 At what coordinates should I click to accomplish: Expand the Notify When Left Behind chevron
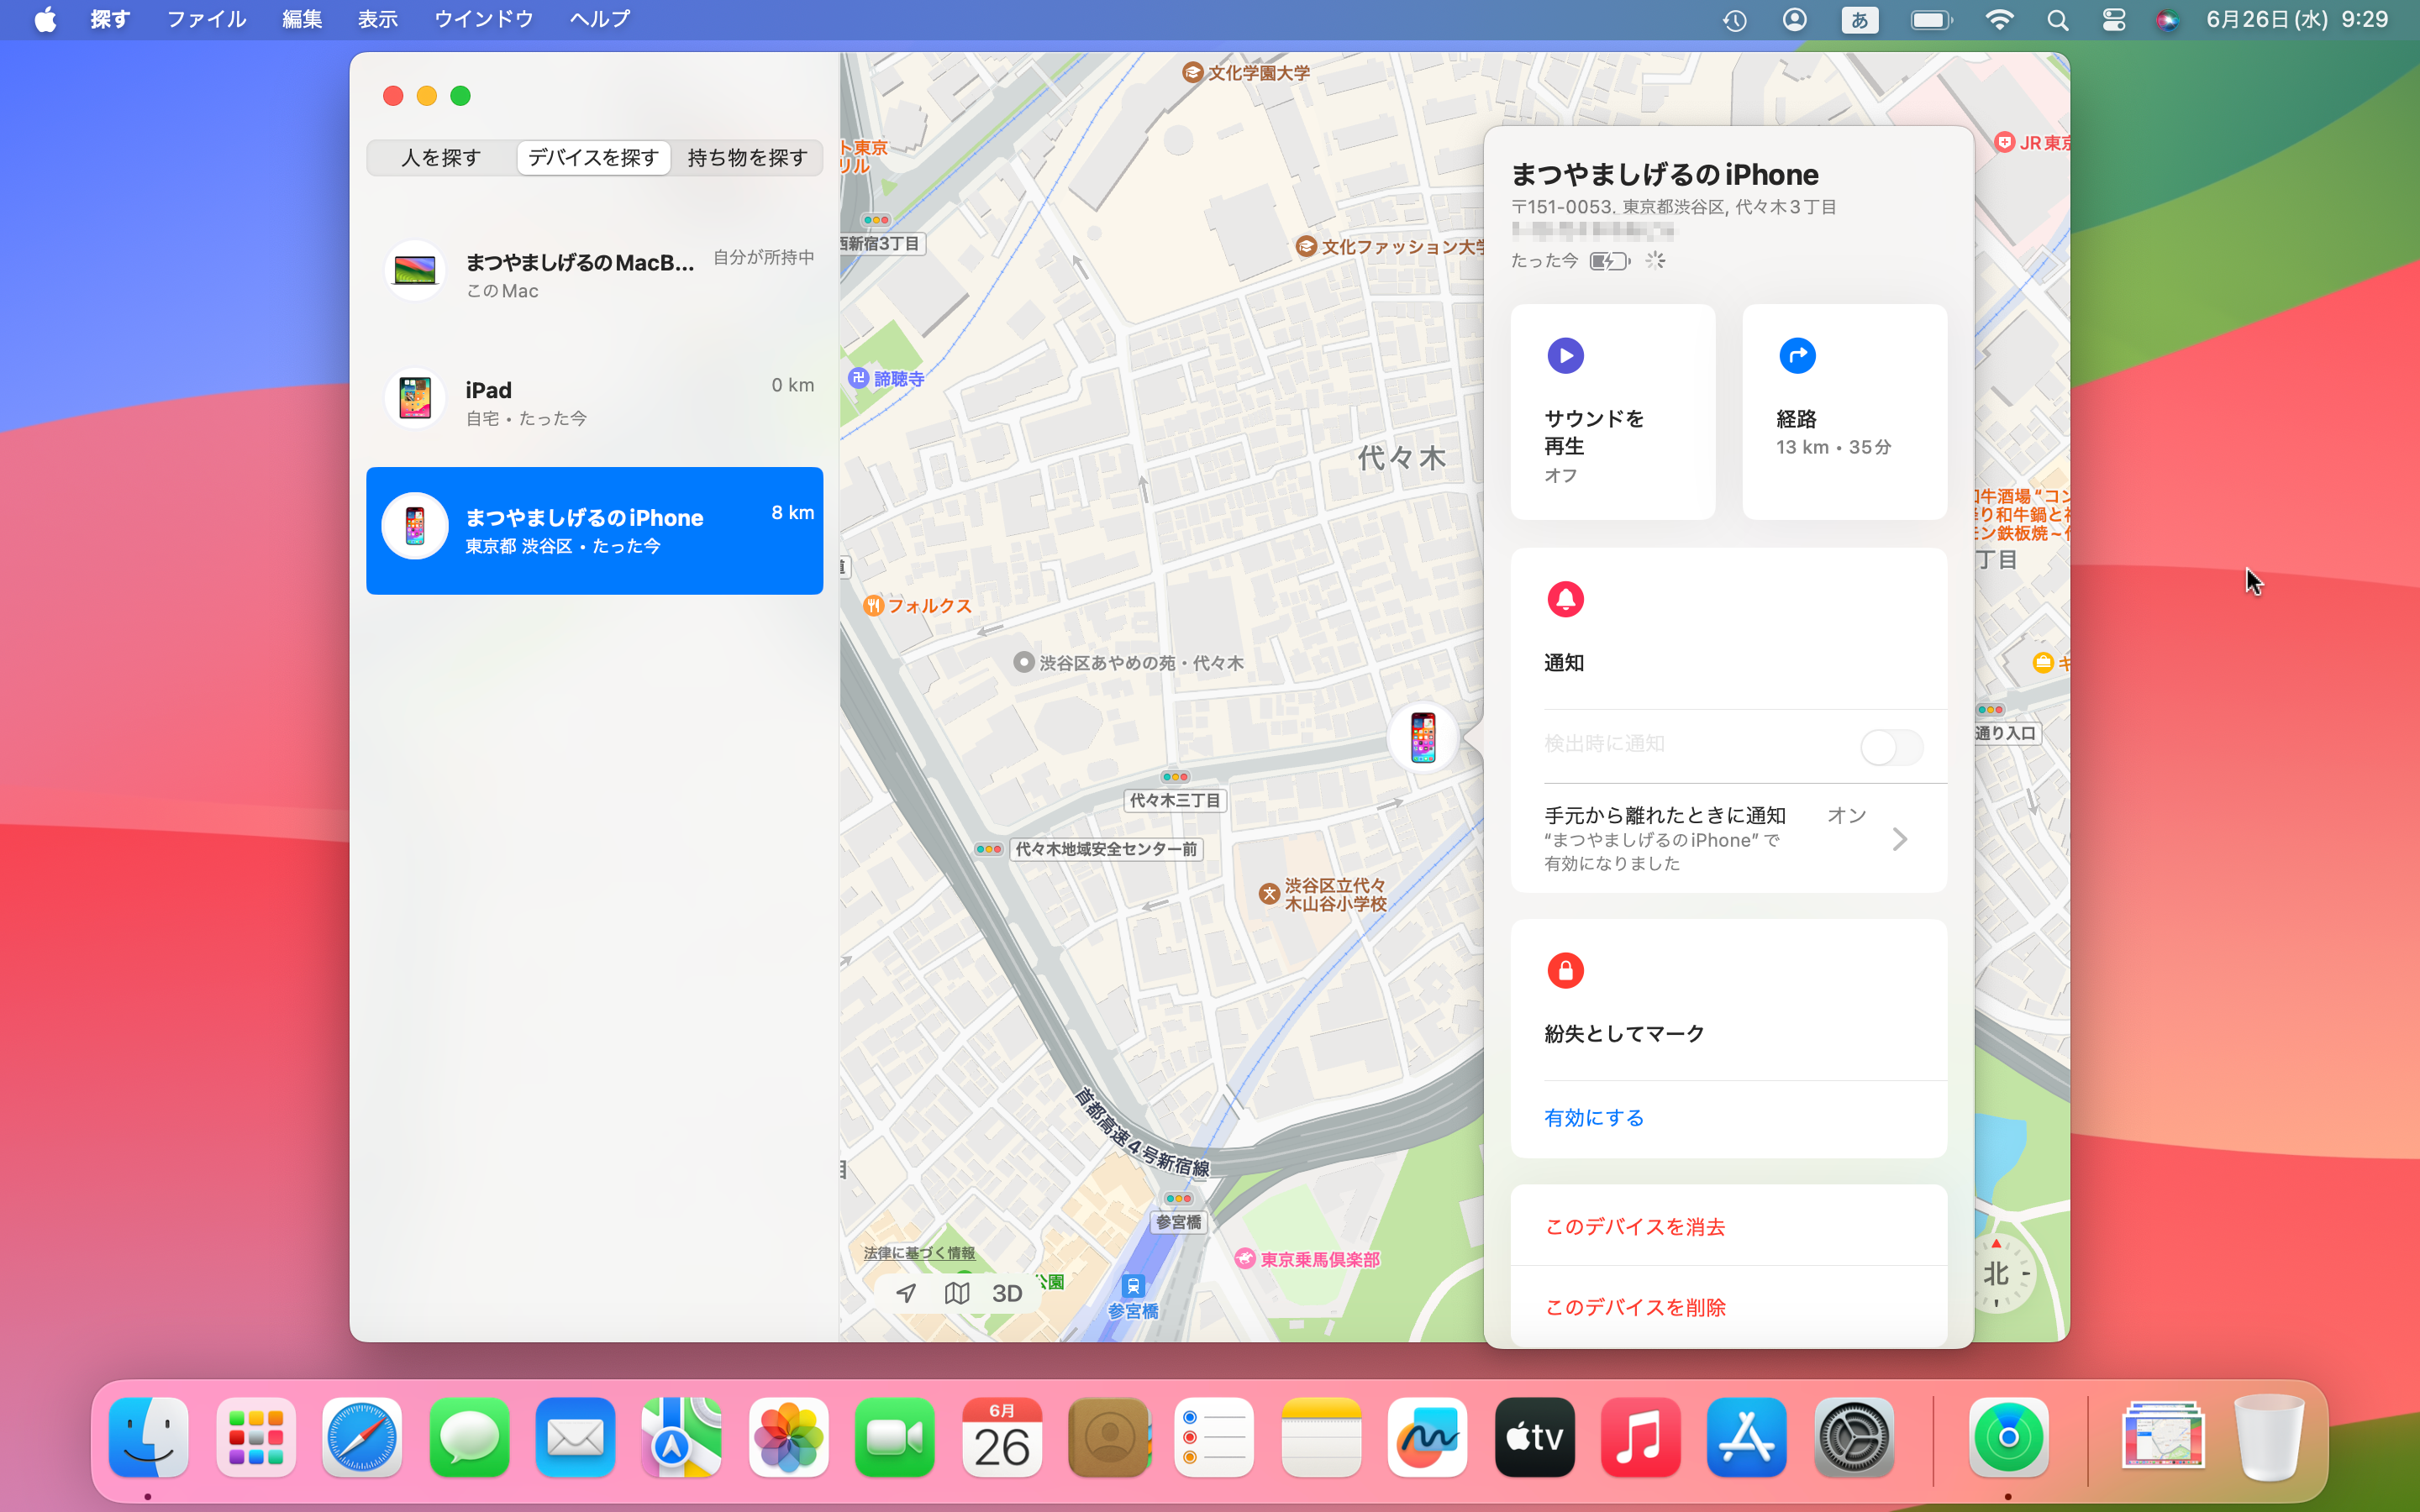tap(1899, 839)
